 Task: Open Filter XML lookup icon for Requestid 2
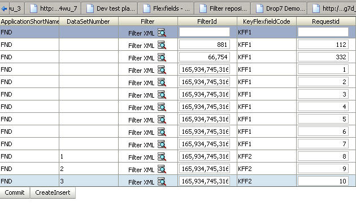pos(162,82)
